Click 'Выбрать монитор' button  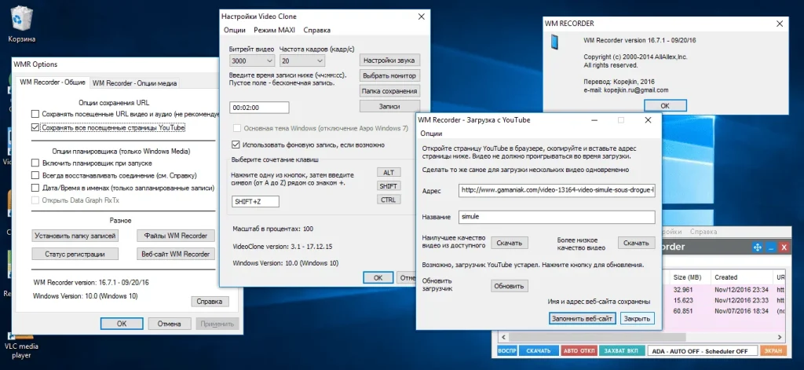click(389, 75)
